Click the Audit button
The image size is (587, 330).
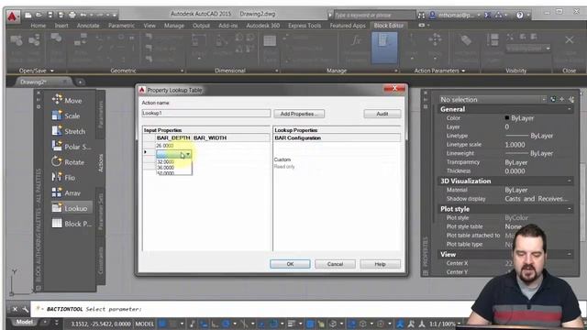[x=382, y=114]
